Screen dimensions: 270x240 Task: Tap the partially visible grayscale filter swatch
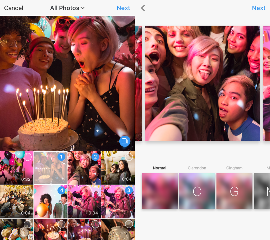262,191
